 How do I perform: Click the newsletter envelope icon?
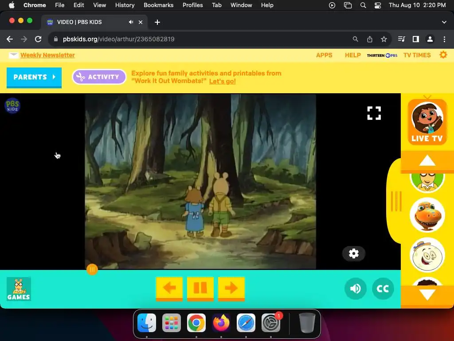point(13,55)
